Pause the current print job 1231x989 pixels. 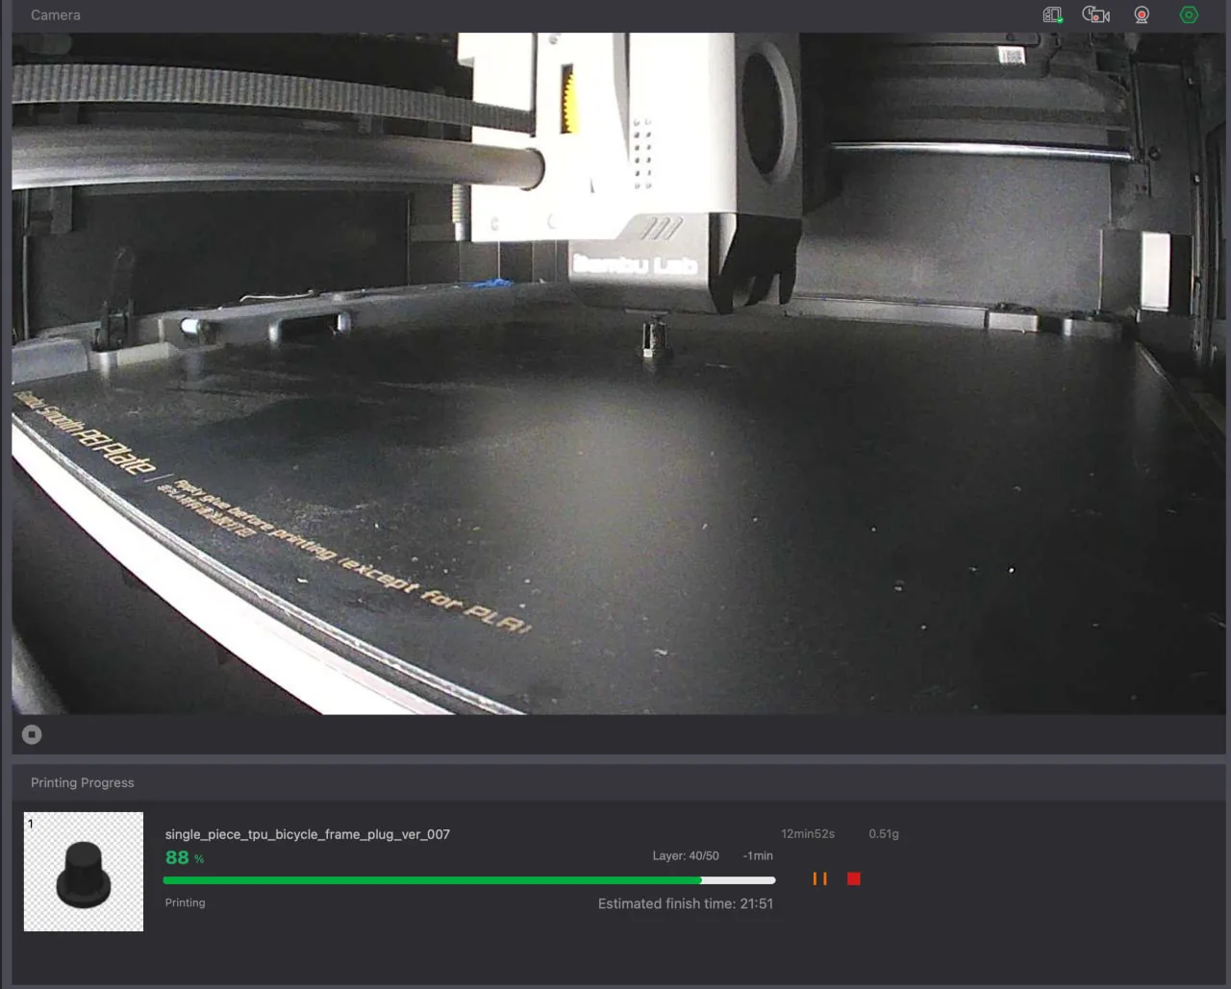(x=820, y=878)
